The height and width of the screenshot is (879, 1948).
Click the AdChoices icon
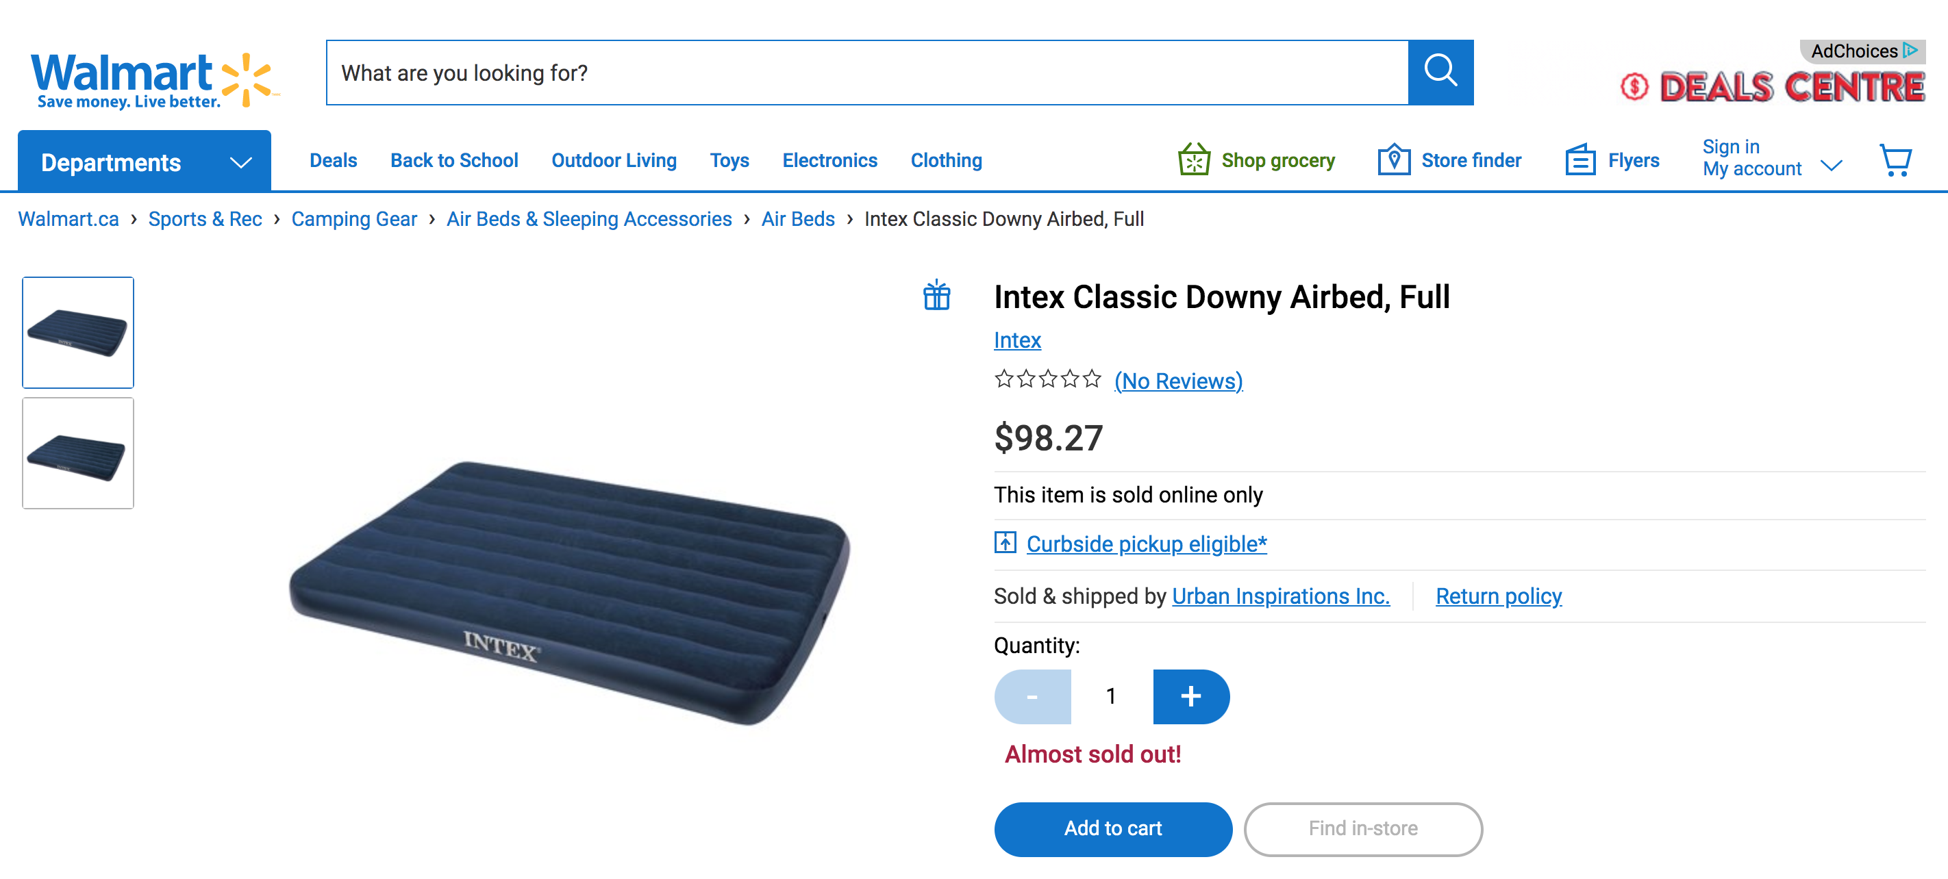click(1911, 51)
